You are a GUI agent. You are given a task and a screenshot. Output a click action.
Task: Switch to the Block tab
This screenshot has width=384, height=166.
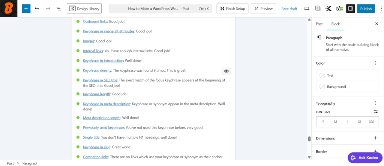(x=335, y=24)
